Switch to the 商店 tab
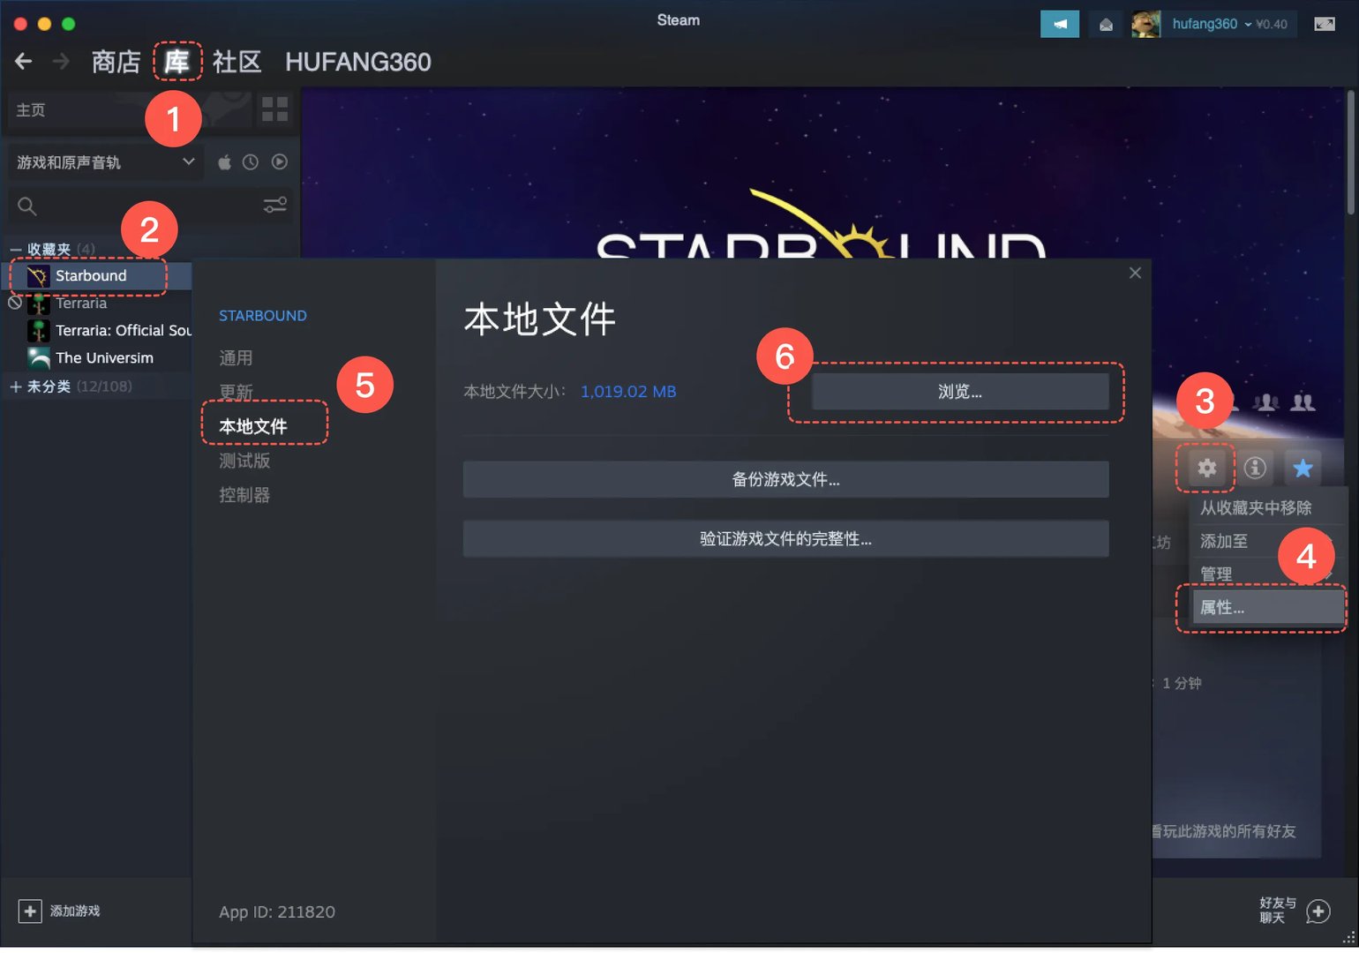Screen dimensions: 1359x953 tap(115, 62)
